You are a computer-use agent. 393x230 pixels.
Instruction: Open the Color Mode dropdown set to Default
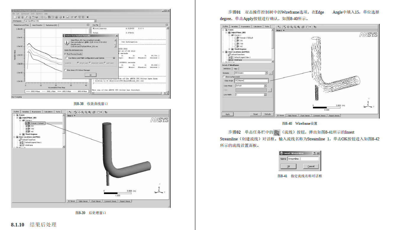265,86
